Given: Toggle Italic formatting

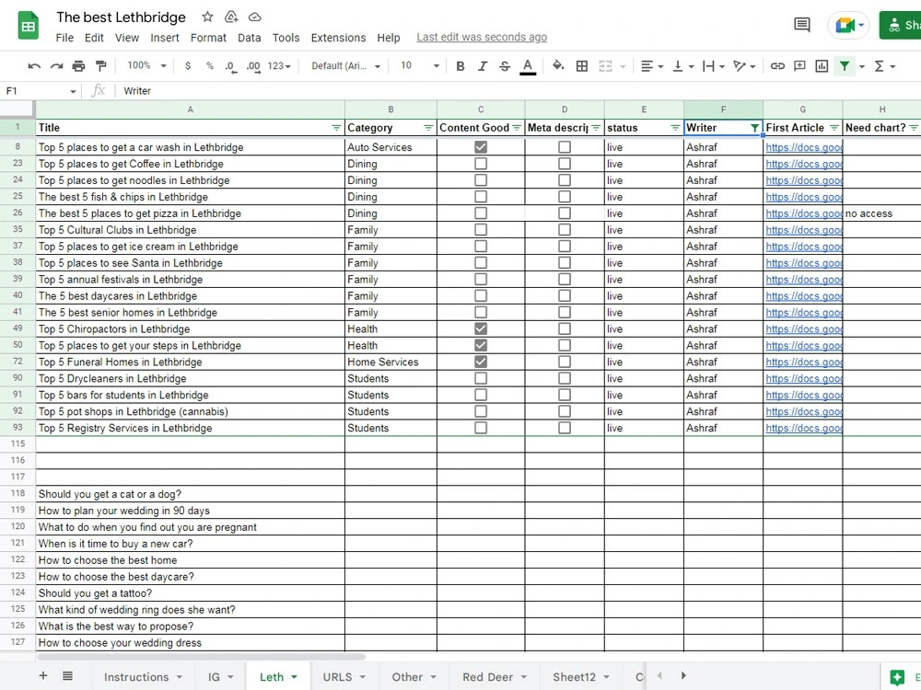Looking at the screenshot, I should pos(483,66).
